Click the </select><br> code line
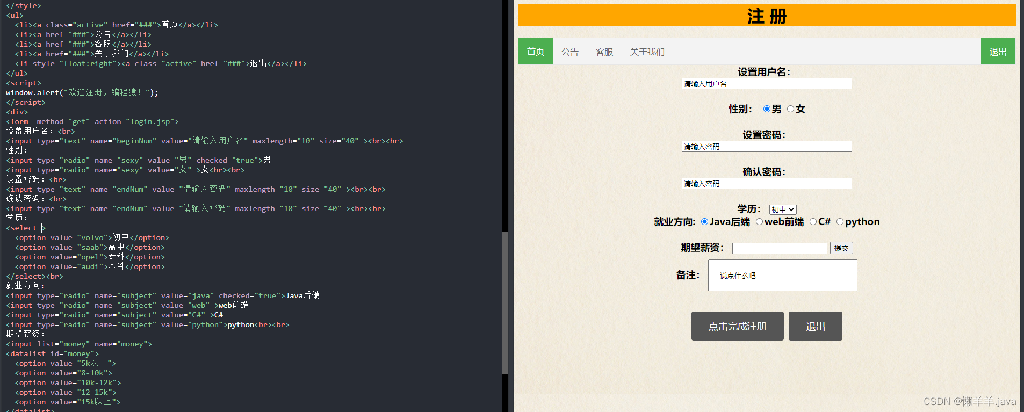 tap(35, 276)
